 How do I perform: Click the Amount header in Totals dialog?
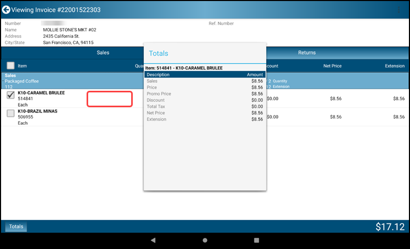click(x=255, y=75)
